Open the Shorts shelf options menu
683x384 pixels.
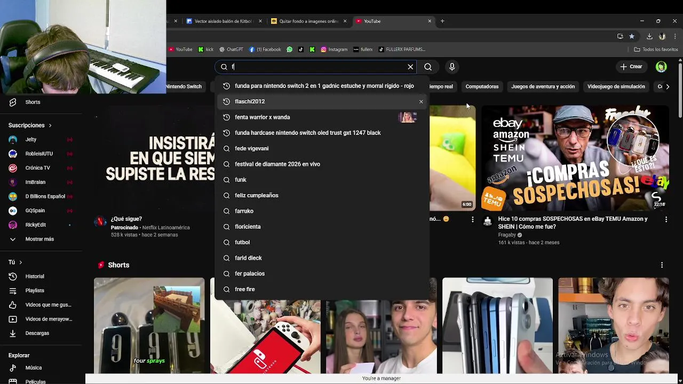coord(662,265)
